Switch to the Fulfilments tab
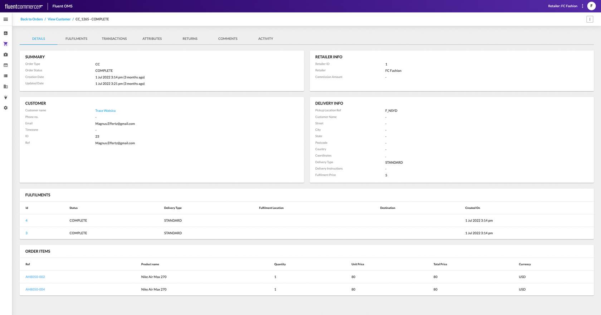Image resolution: width=601 pixels, height=315 pixels. coord(76,39)
